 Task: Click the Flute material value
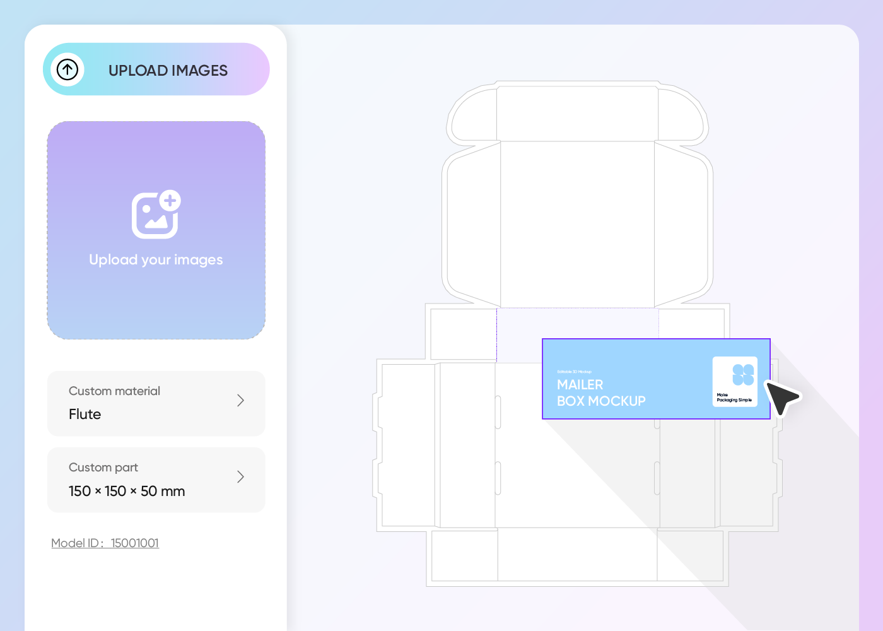[85, 415]
